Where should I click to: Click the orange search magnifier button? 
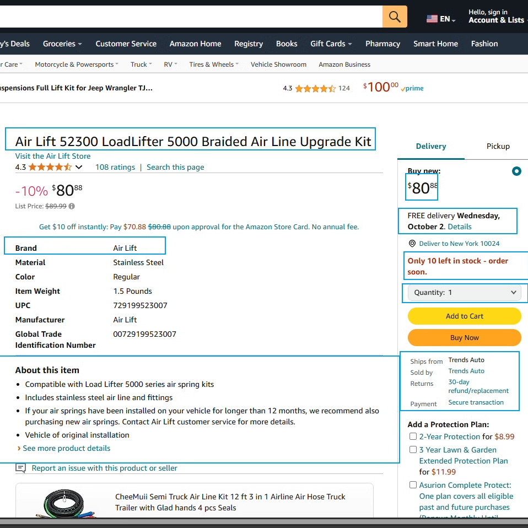click(x=395, y=17)
